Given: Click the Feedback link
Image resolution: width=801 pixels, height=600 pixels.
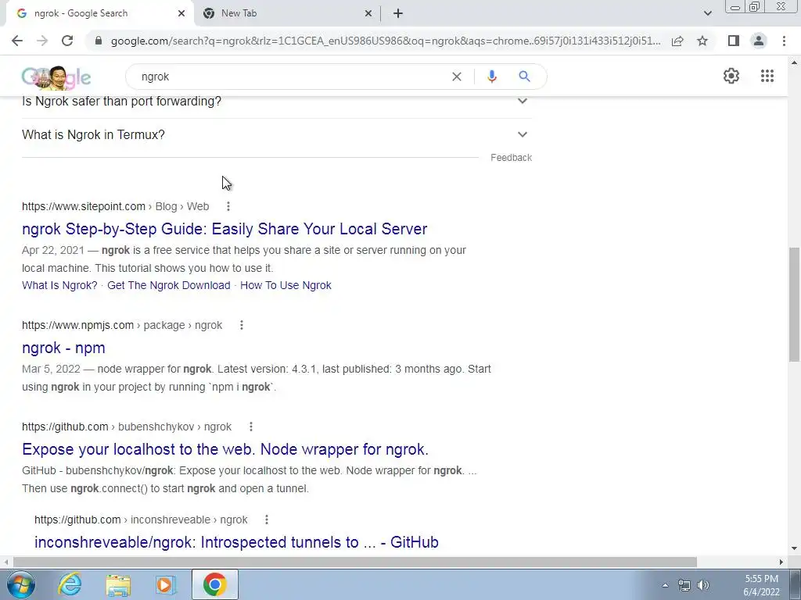Looking at the screenshot, I should coord(512,158).
